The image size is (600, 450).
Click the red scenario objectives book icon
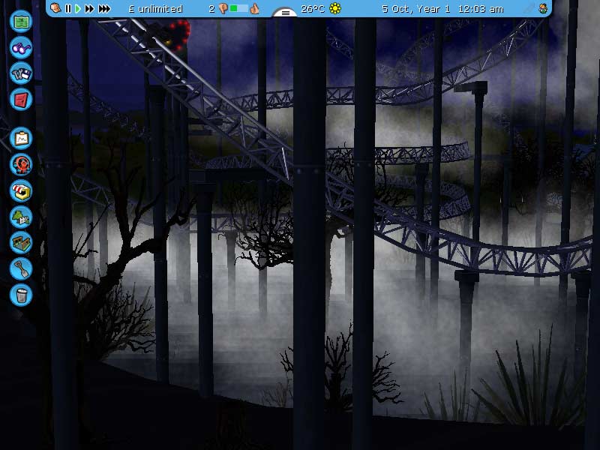tap(21, 100)
